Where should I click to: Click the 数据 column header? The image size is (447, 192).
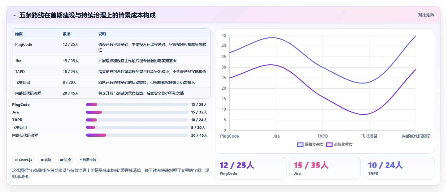[x=67, y=34]
